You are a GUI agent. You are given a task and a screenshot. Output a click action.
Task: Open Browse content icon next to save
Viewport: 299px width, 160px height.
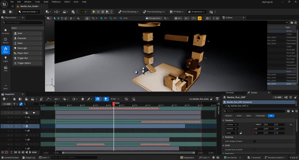pos(11,12)
